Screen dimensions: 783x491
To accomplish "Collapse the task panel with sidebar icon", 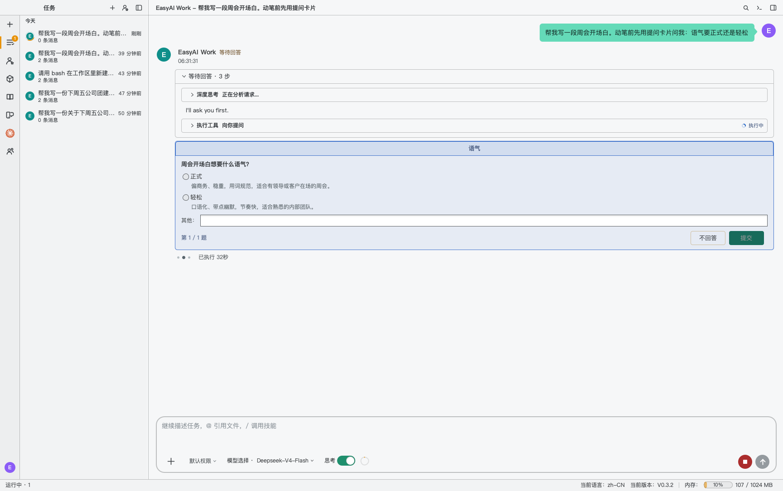I will point(139,8).
